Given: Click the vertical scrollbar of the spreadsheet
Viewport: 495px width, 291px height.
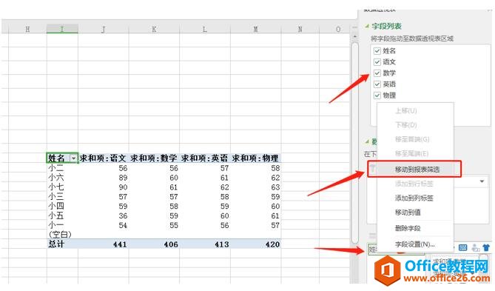Looking at the screenshot, I should tap(355, 142).
